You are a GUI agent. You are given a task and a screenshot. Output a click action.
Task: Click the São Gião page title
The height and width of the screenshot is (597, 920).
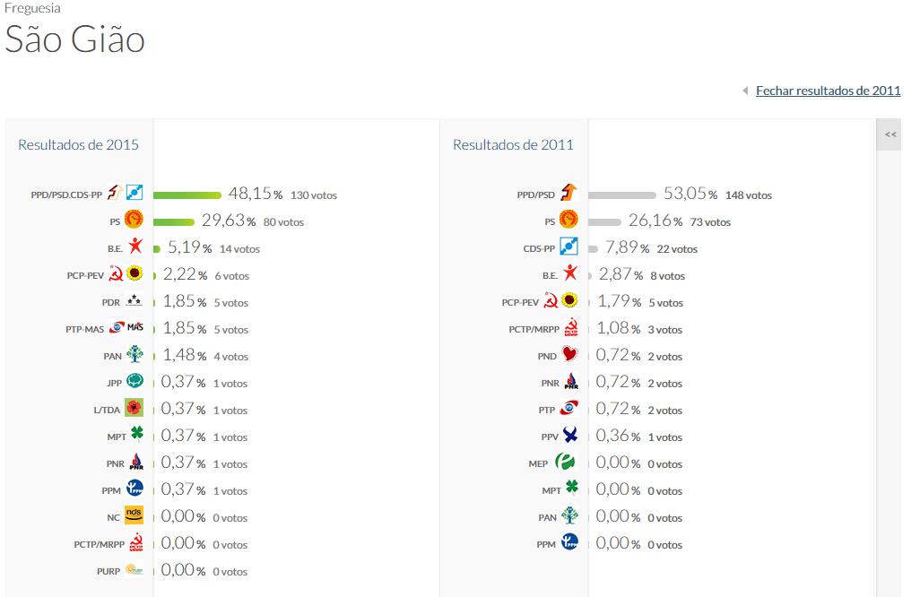[75, 39]
